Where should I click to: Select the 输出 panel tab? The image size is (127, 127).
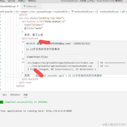(x=4, y=95)
